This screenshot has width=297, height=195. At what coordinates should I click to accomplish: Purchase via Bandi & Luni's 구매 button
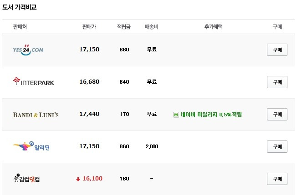click(277, 114)
